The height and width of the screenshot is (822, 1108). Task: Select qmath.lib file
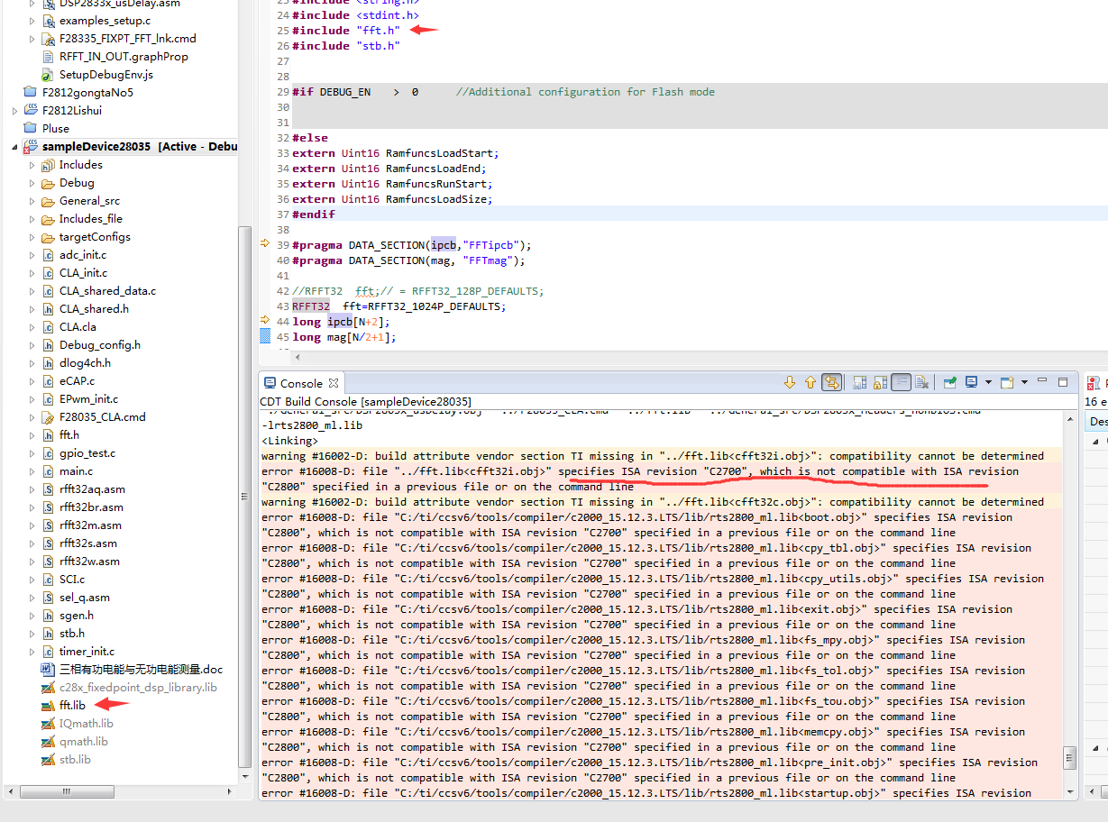(83, 741)
